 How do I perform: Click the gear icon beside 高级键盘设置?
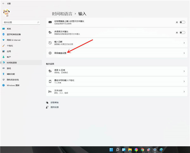tap(50, 53)
